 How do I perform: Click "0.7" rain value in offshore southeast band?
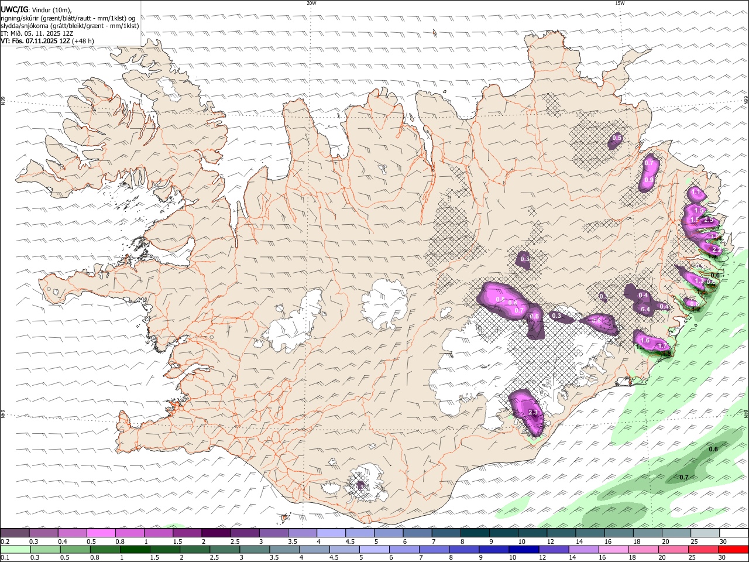click(683, 478)
